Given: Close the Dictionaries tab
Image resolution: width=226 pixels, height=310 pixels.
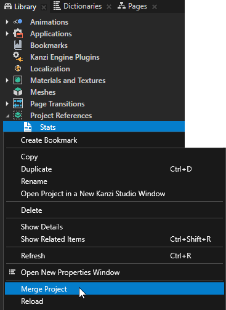Looking at the screenshot, I should tap(109, 7).
